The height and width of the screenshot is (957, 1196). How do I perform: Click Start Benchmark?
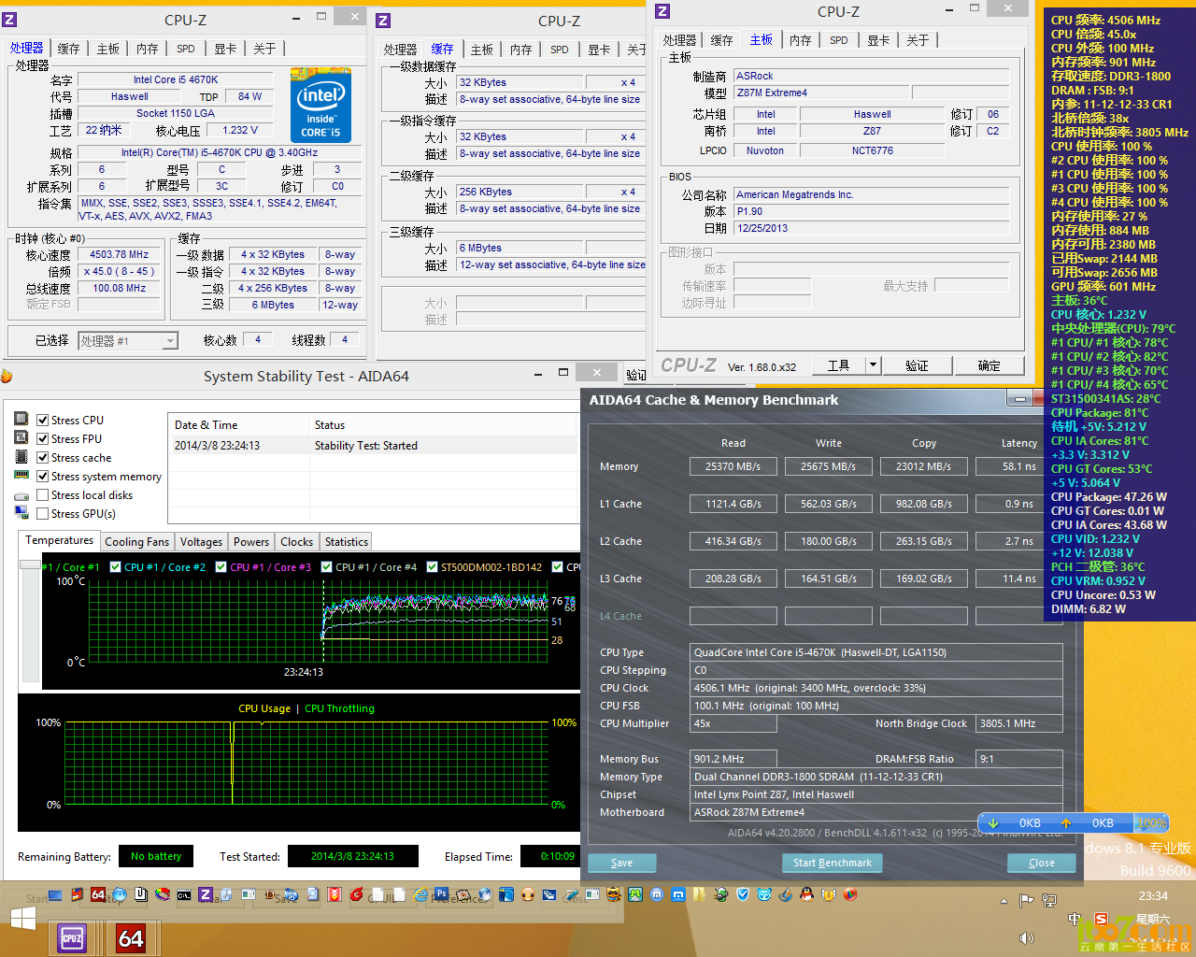833,863
